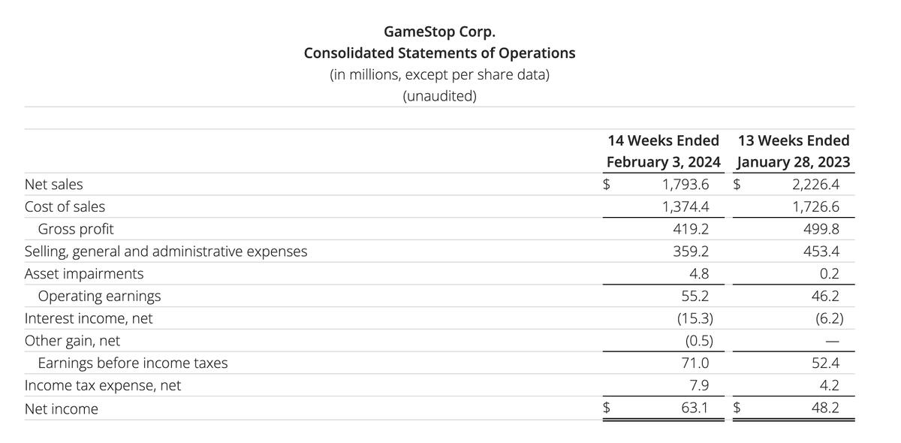Select the 419.2 gross profit figure
The image size is (901, 443).
tap(692, 229)
